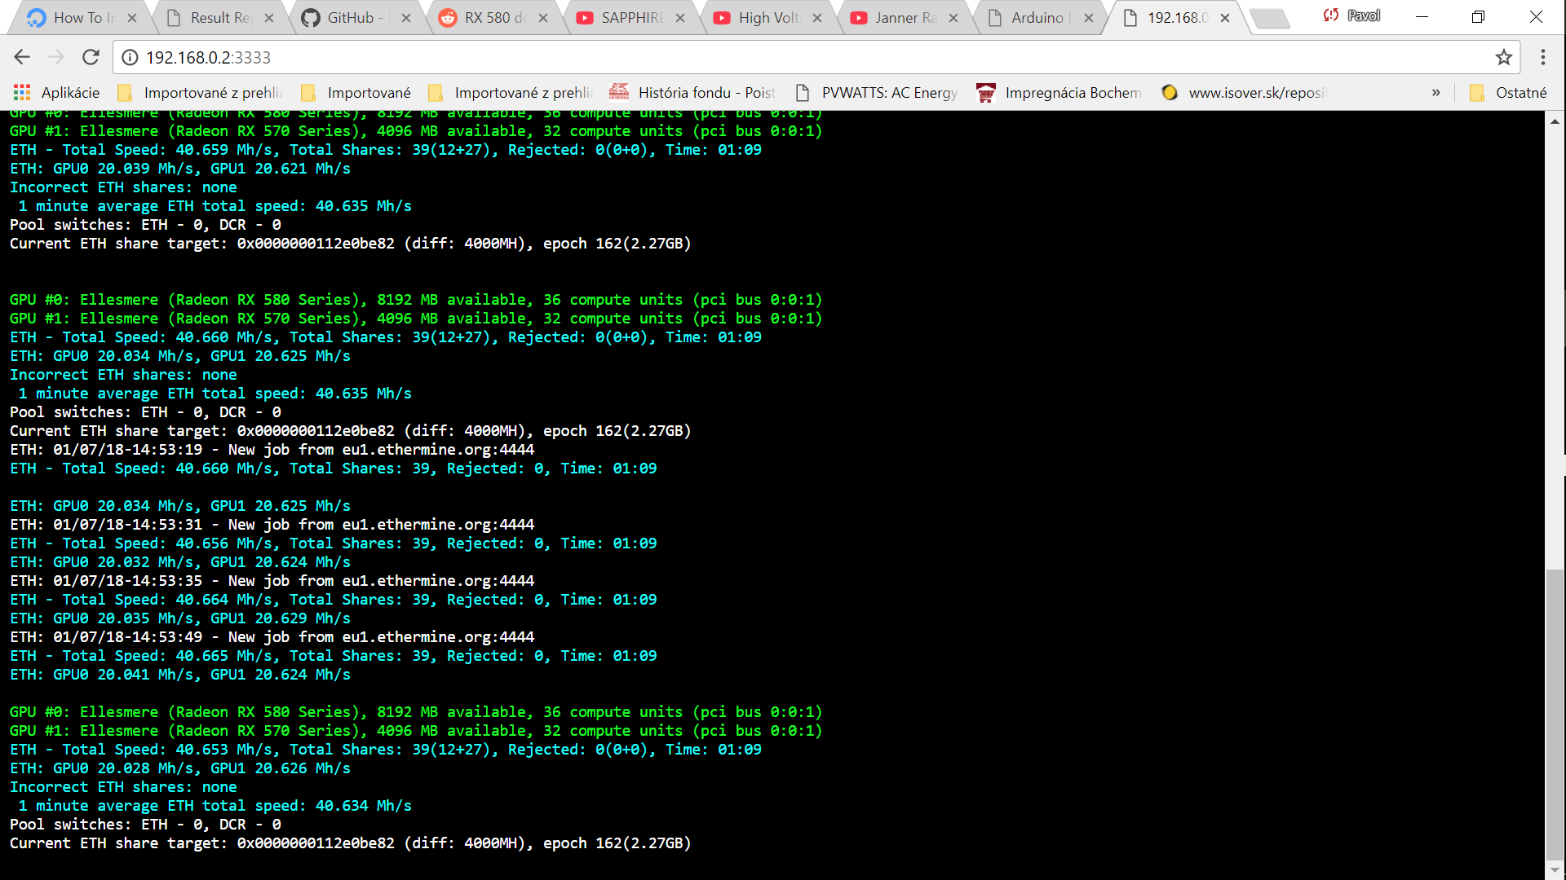This screenshot has height=880, width=1566.
Task: Open the História fondu bookmark
Action: point(692,93)
